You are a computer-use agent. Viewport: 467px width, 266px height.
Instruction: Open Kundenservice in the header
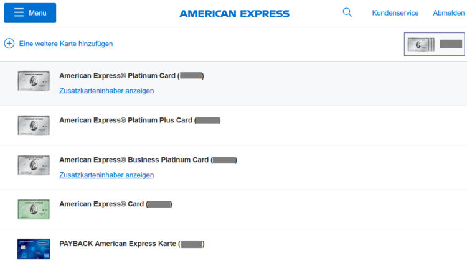(395, 13)
